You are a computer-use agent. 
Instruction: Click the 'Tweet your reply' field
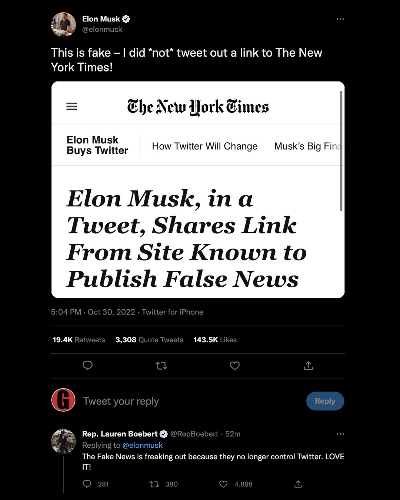121,401
